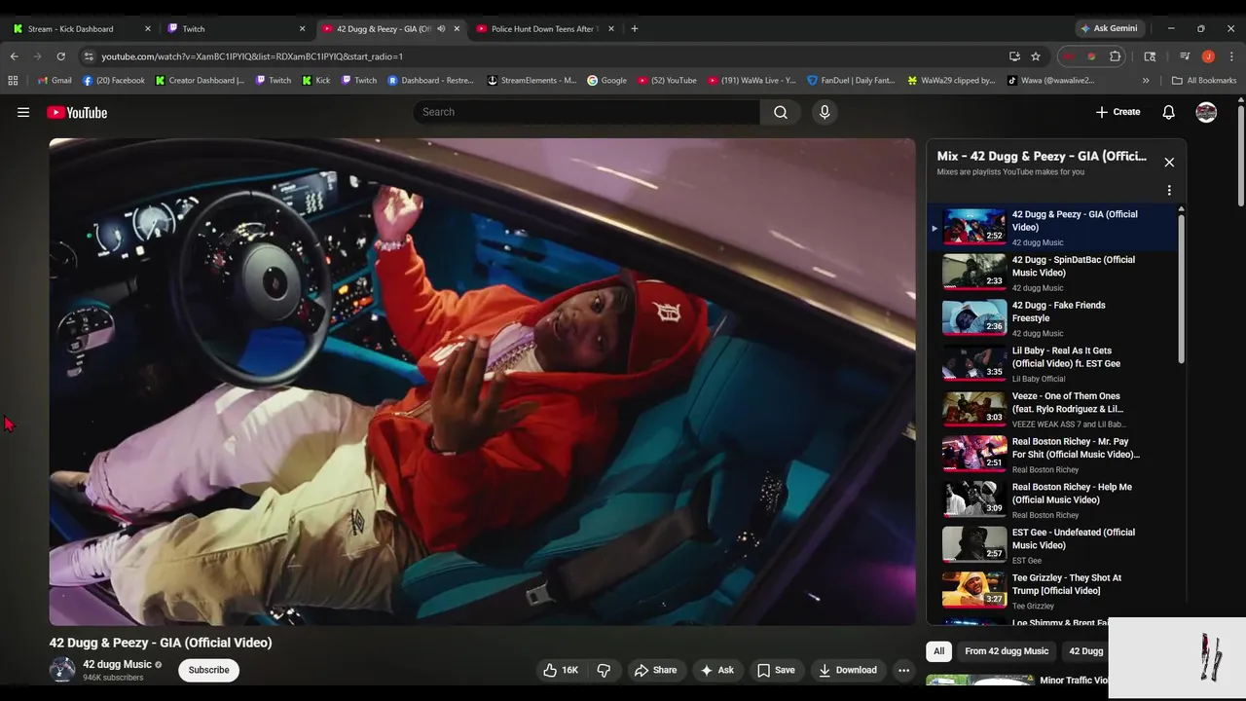Play Real Boston Richey - Help Me

1051,500
